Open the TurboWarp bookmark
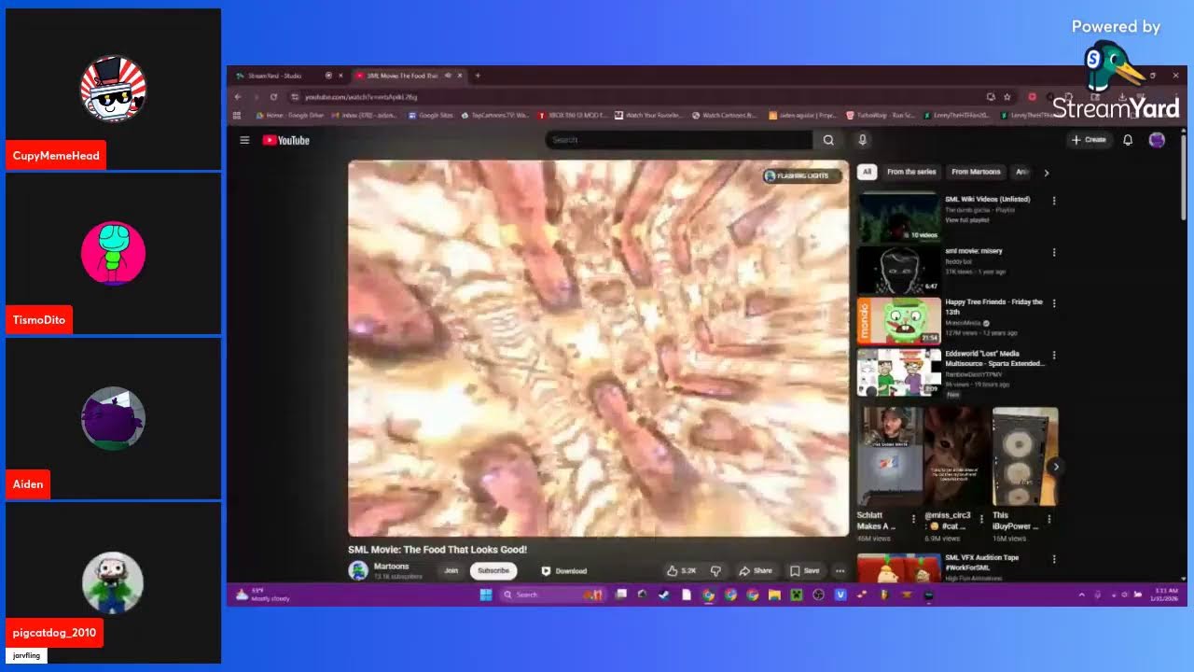Viewport: 1194px width, 672px height. (x=881, y=116)
